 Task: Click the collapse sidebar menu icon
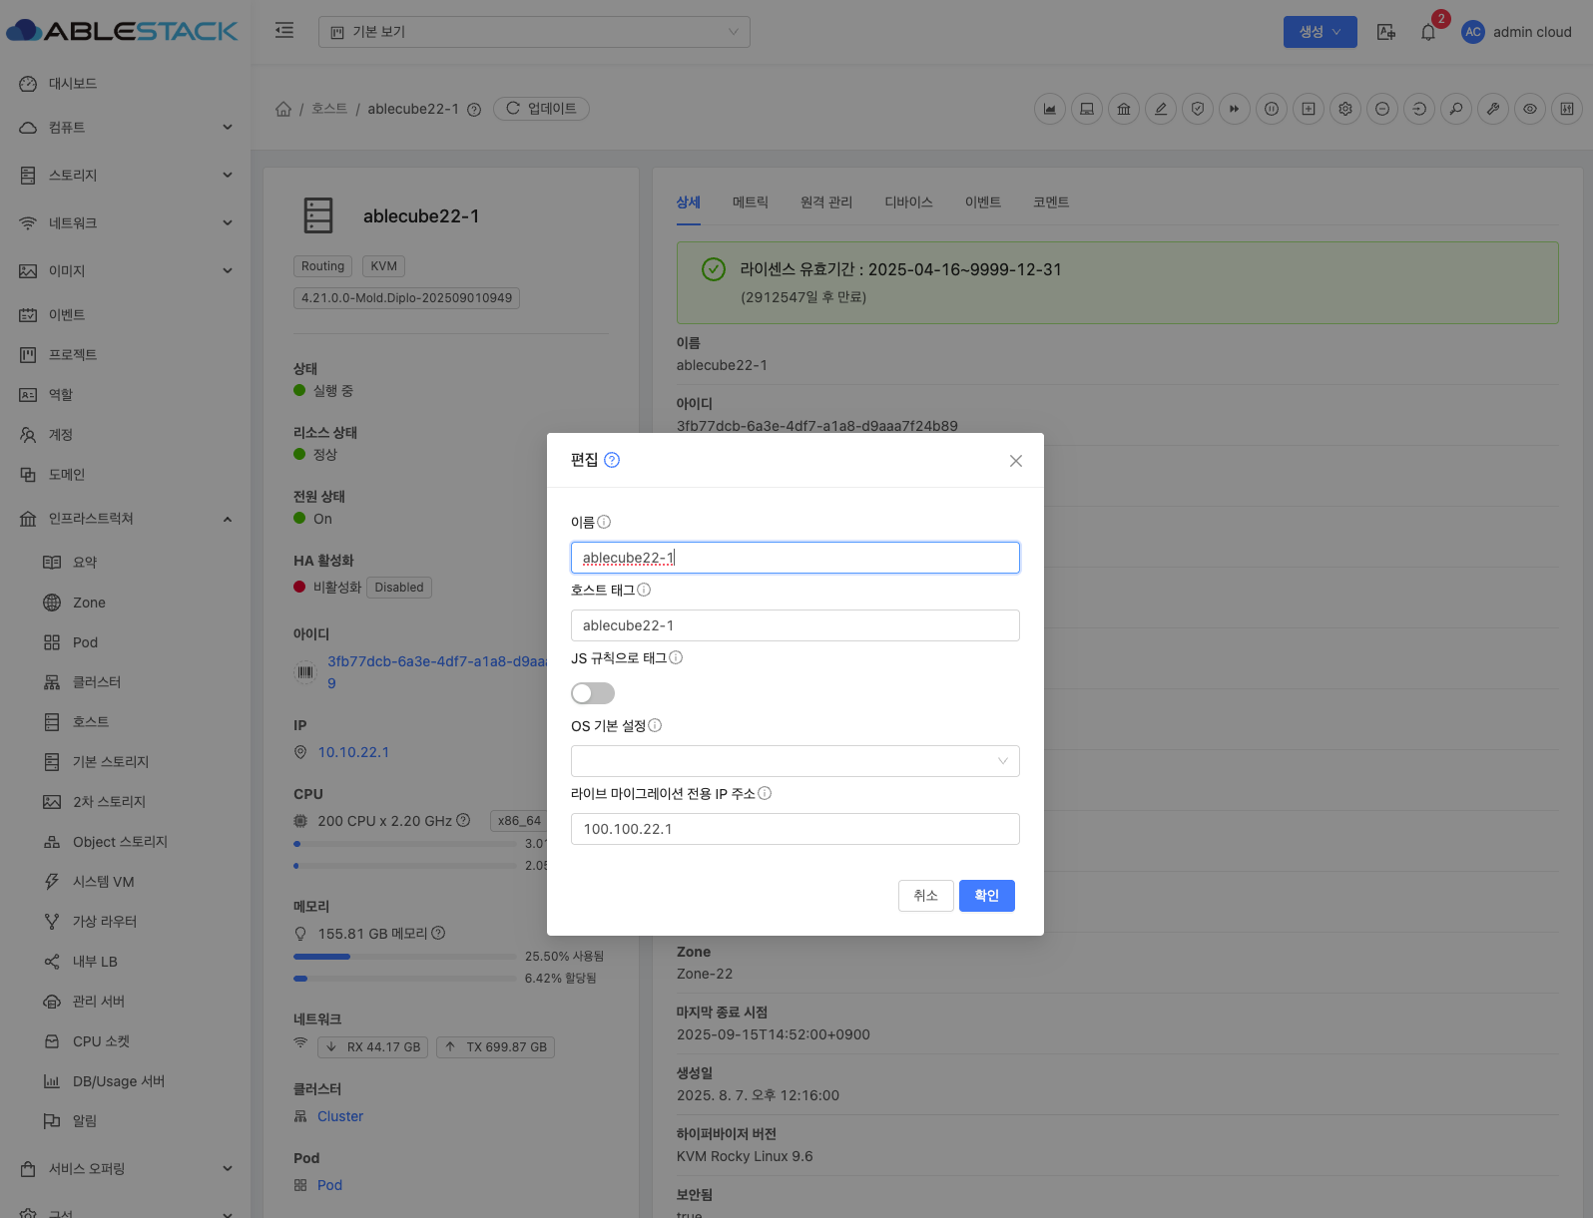pyautogui.click(x=284, y=31)
